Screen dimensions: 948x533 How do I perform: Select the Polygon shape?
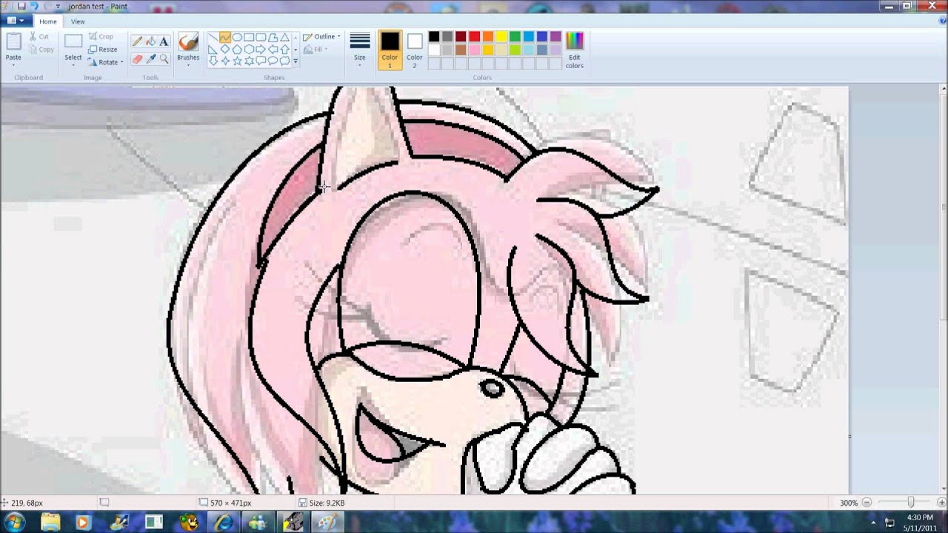tap(273, 37)
